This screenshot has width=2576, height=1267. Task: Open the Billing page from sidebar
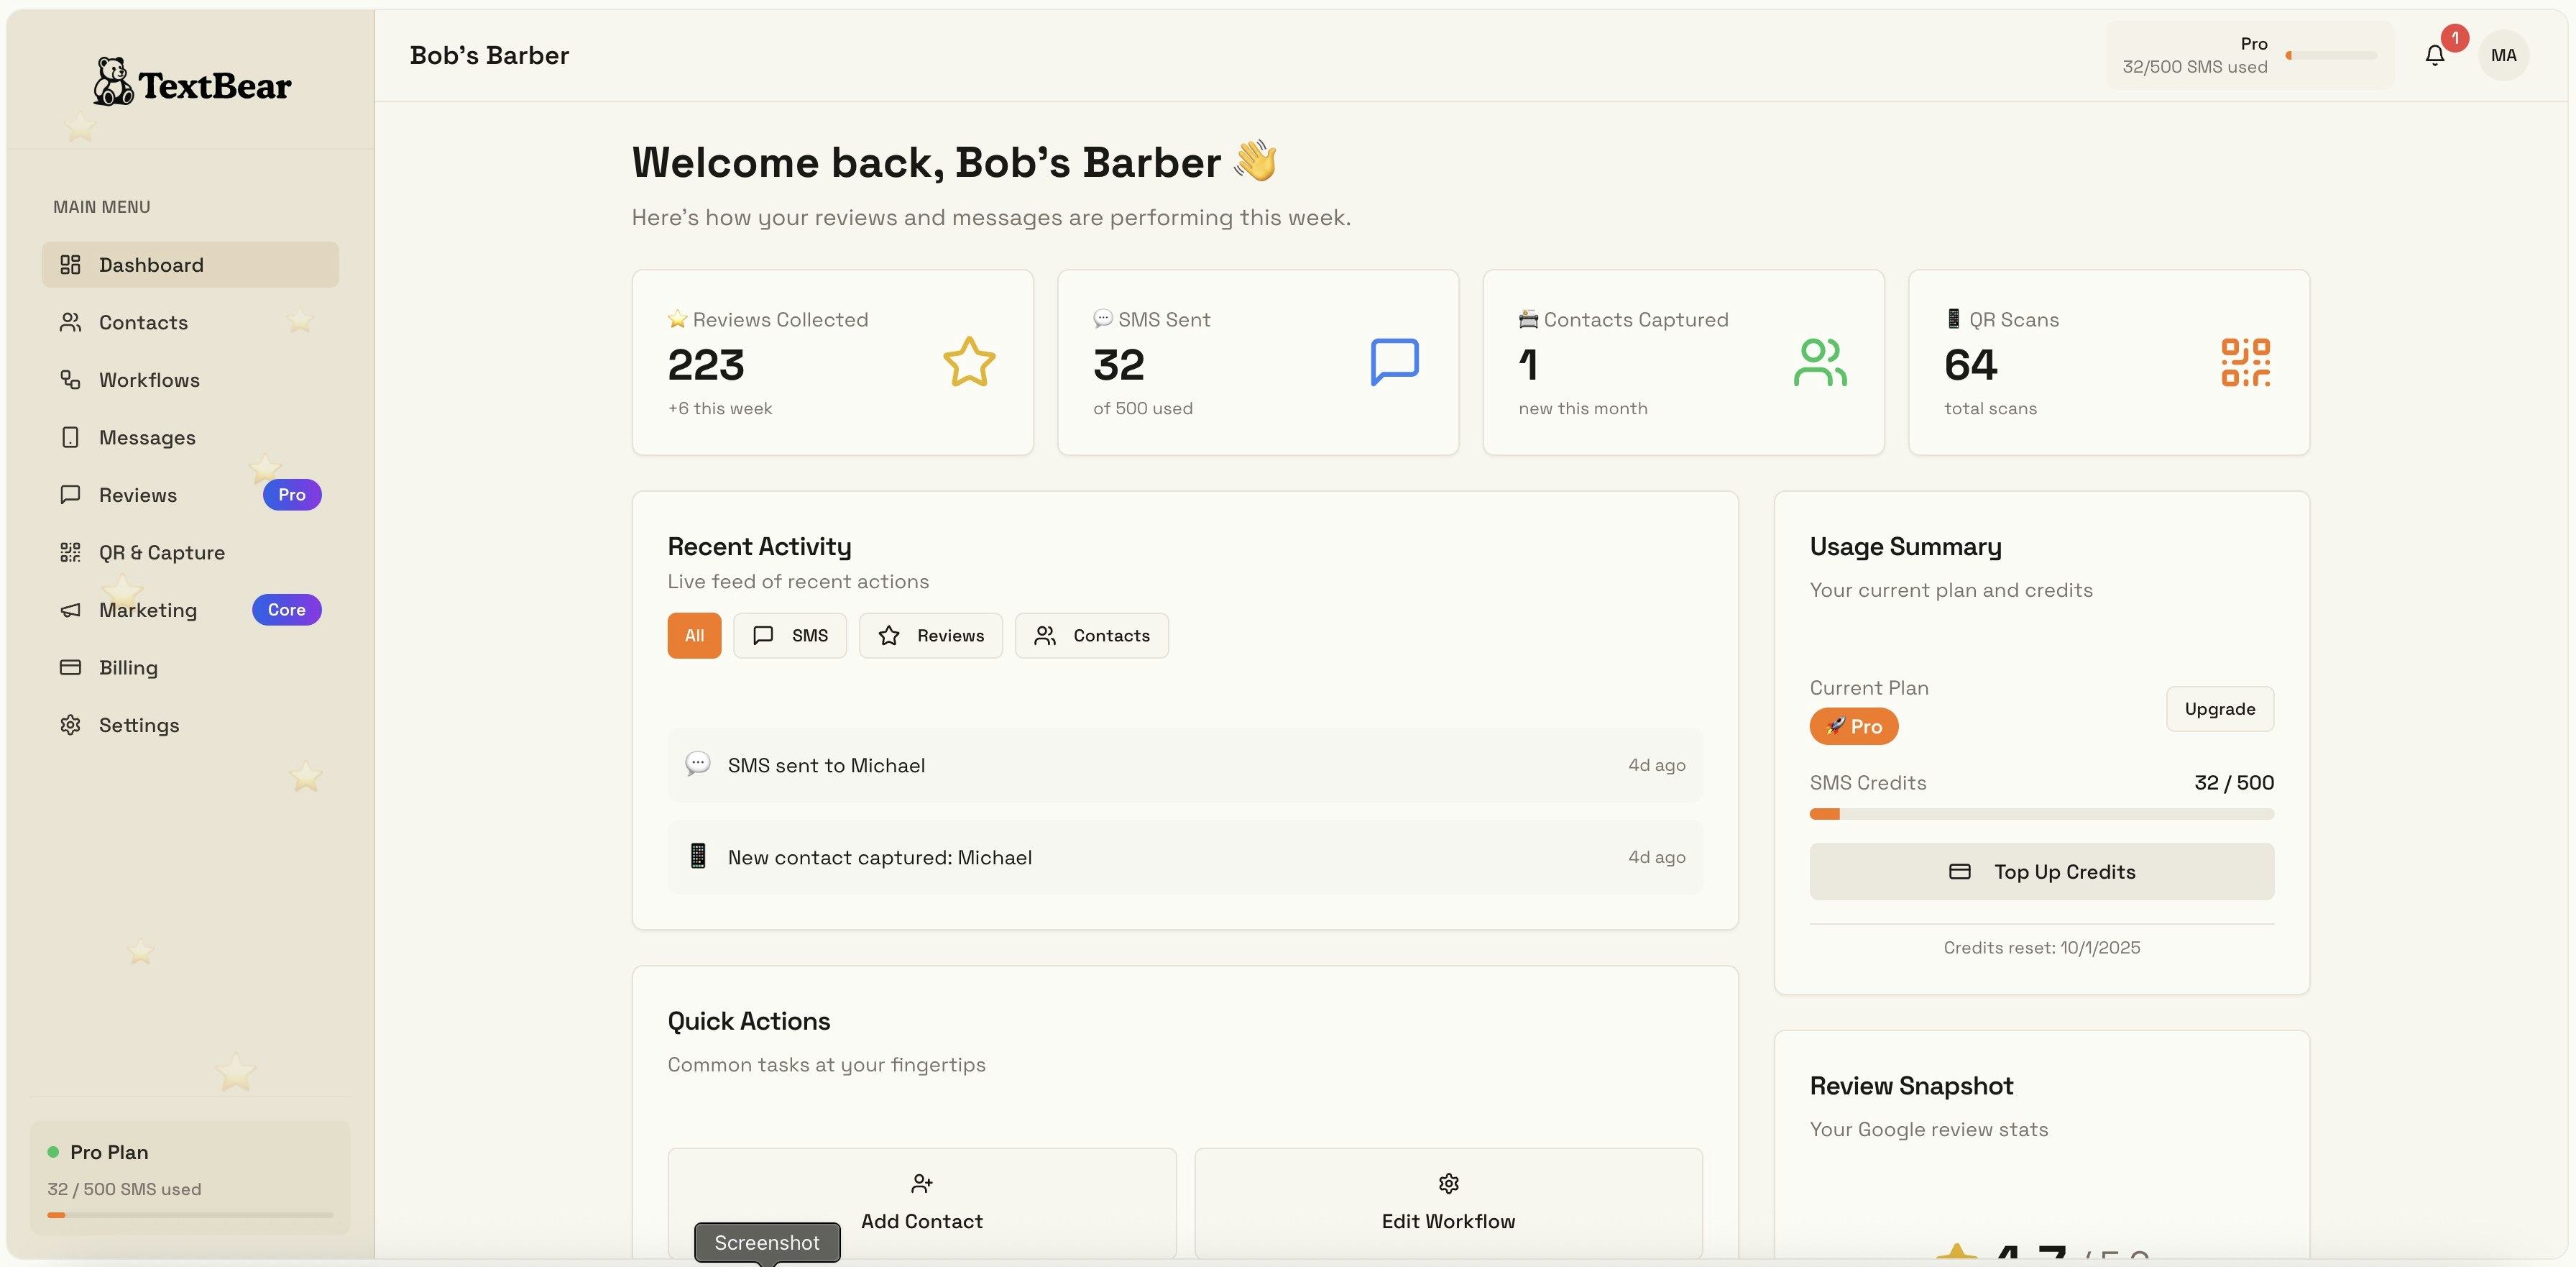coord(128,667)
